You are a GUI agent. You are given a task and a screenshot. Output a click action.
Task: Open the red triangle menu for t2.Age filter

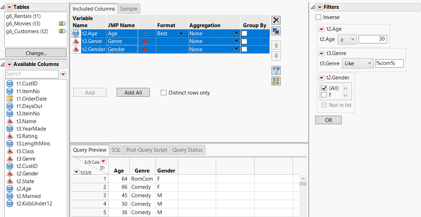pyautogui.click(x=321, y=29)
